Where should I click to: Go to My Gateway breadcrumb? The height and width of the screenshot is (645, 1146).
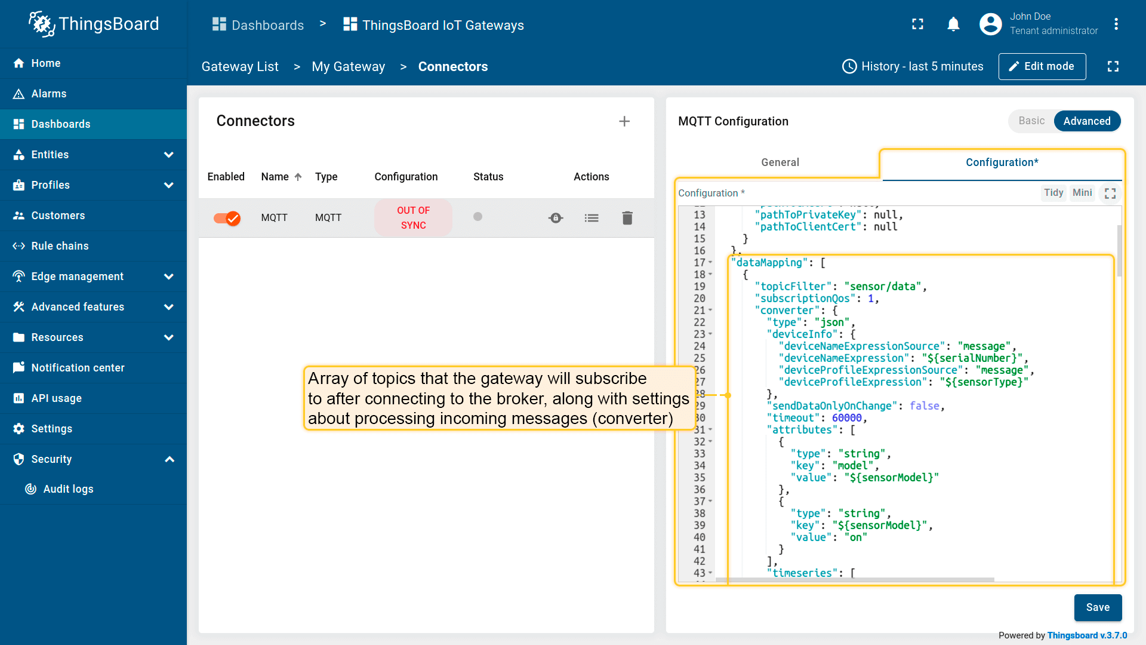(348, 67)
